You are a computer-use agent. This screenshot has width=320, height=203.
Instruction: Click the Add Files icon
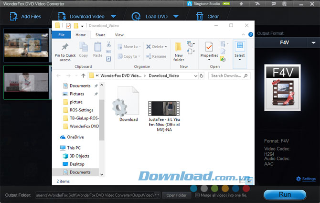13,17
